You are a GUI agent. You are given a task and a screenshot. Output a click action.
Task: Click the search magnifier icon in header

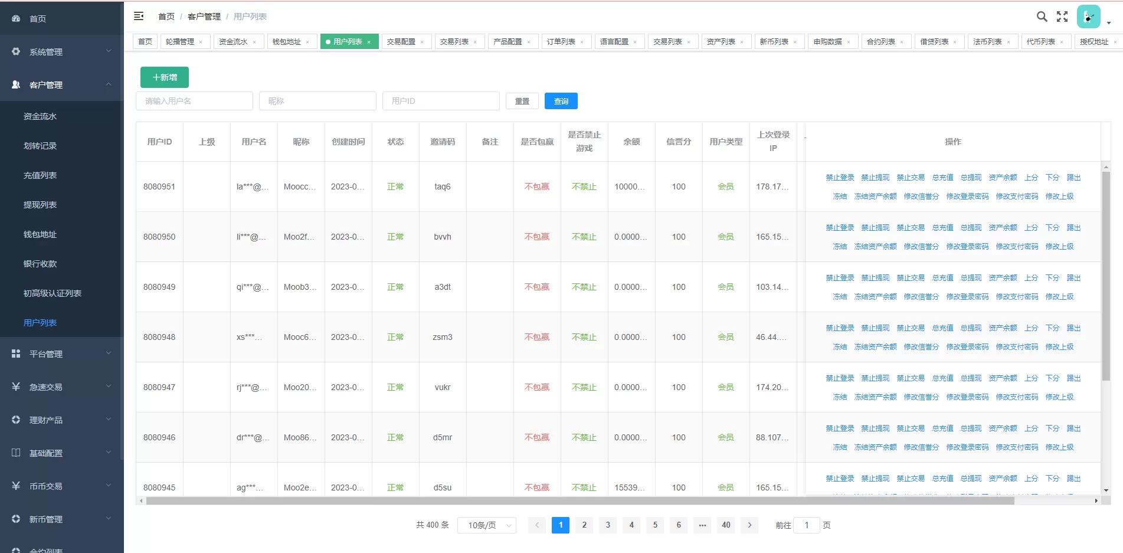pos(1042,17)
